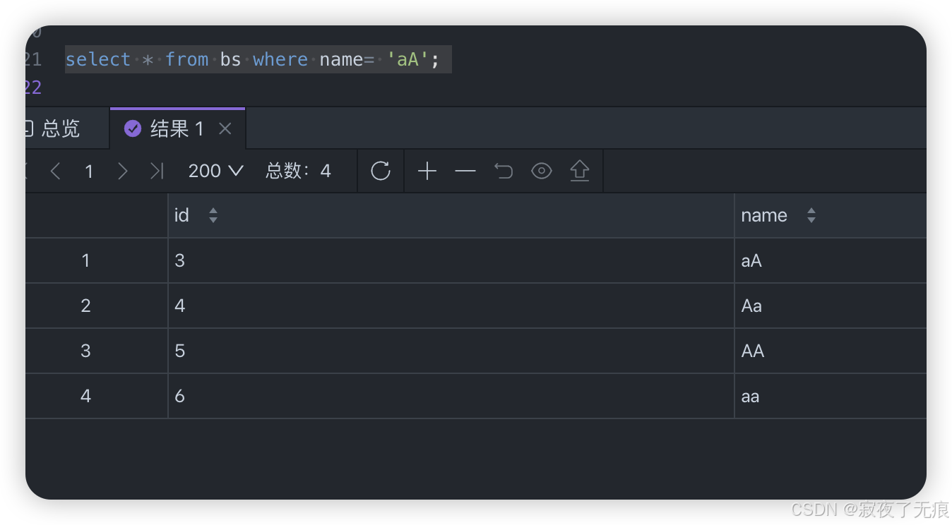952x525 pixels.
Task: Sort by the name column arrows
Action: [811, 216]
